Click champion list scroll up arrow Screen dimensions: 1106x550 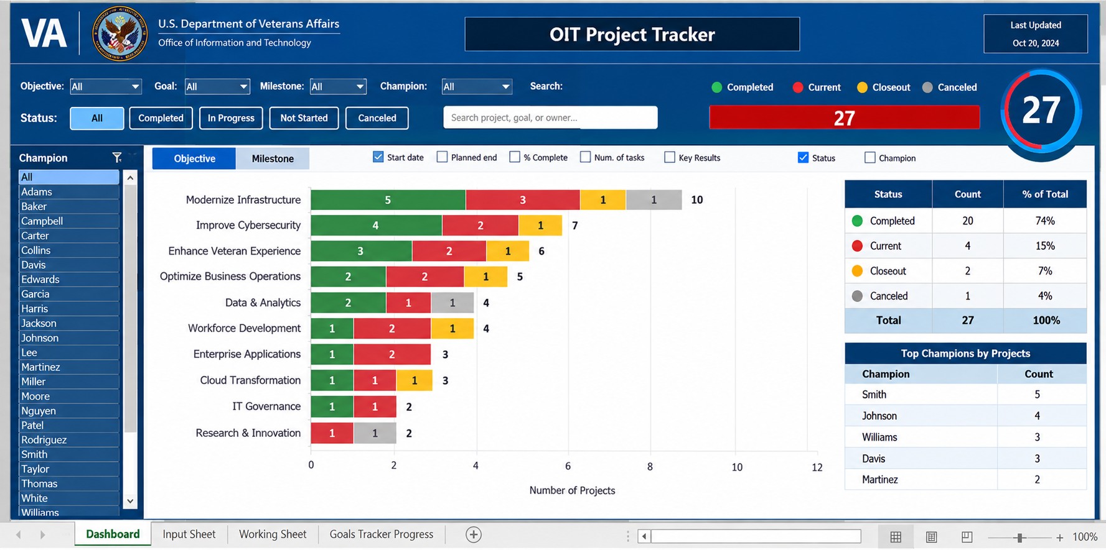point(130,178)
